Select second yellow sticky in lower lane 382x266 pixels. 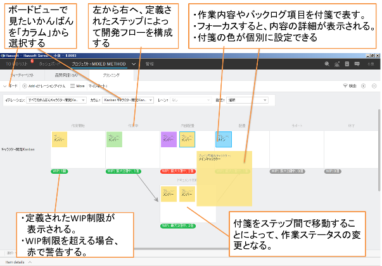(187, 194)
